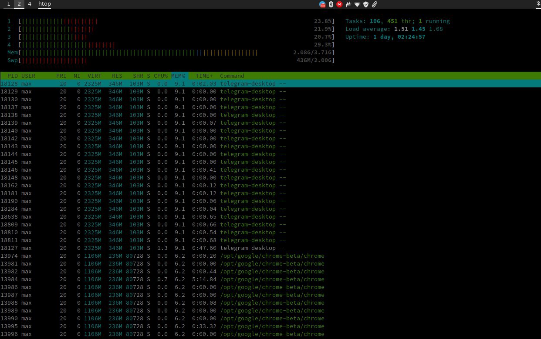The height and width of the screenshot is (339, 541).
Task: Click the 23.8% CPU usage value
Action: click(x=323, y=21)
